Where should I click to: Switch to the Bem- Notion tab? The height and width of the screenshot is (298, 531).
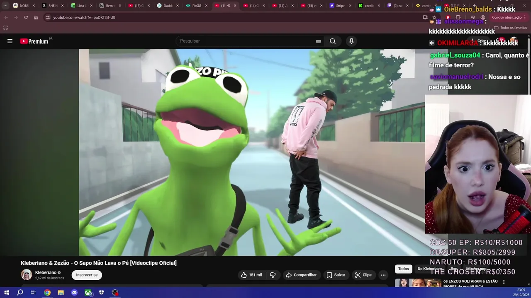click(107, 6)
